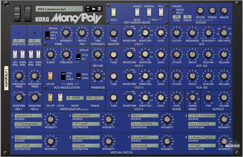Select UNISON mono key assign mode

(137, 12)
